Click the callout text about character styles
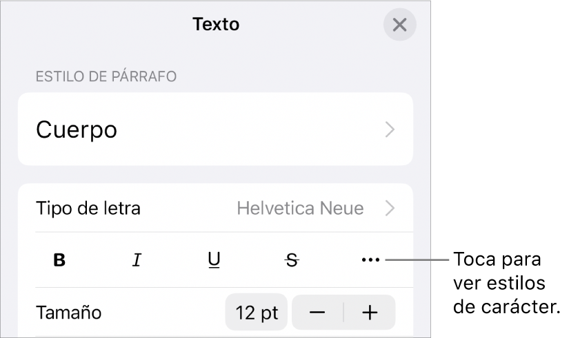The width and height of the screenshot is (569, 338). coord(506,284)
